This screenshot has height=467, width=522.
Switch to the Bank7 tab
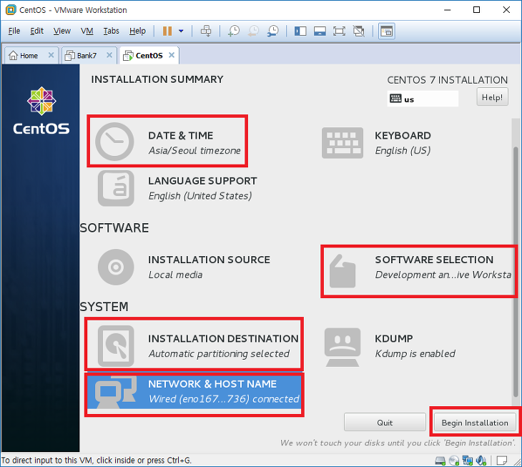tap(87, 56)
